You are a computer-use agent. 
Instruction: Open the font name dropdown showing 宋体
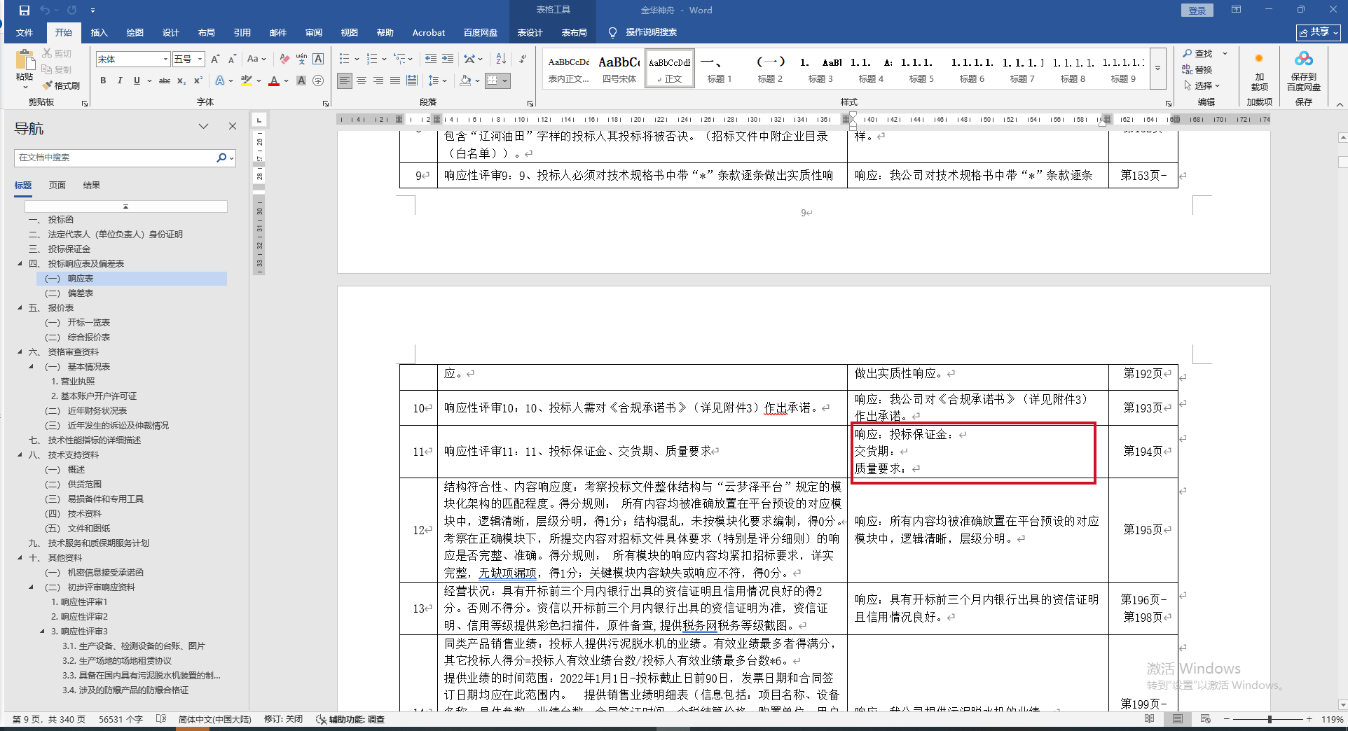(x=132, y=60)
